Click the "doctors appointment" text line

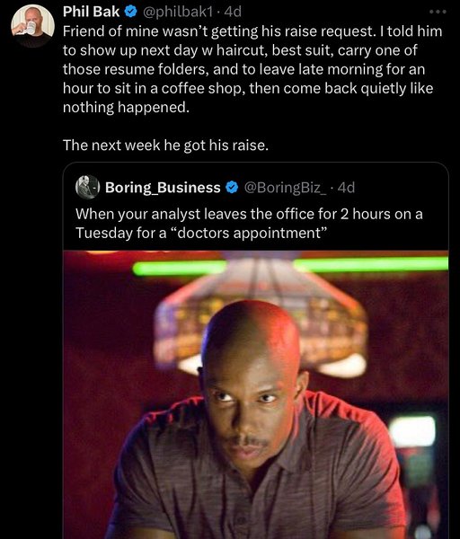tap(200, 233)
